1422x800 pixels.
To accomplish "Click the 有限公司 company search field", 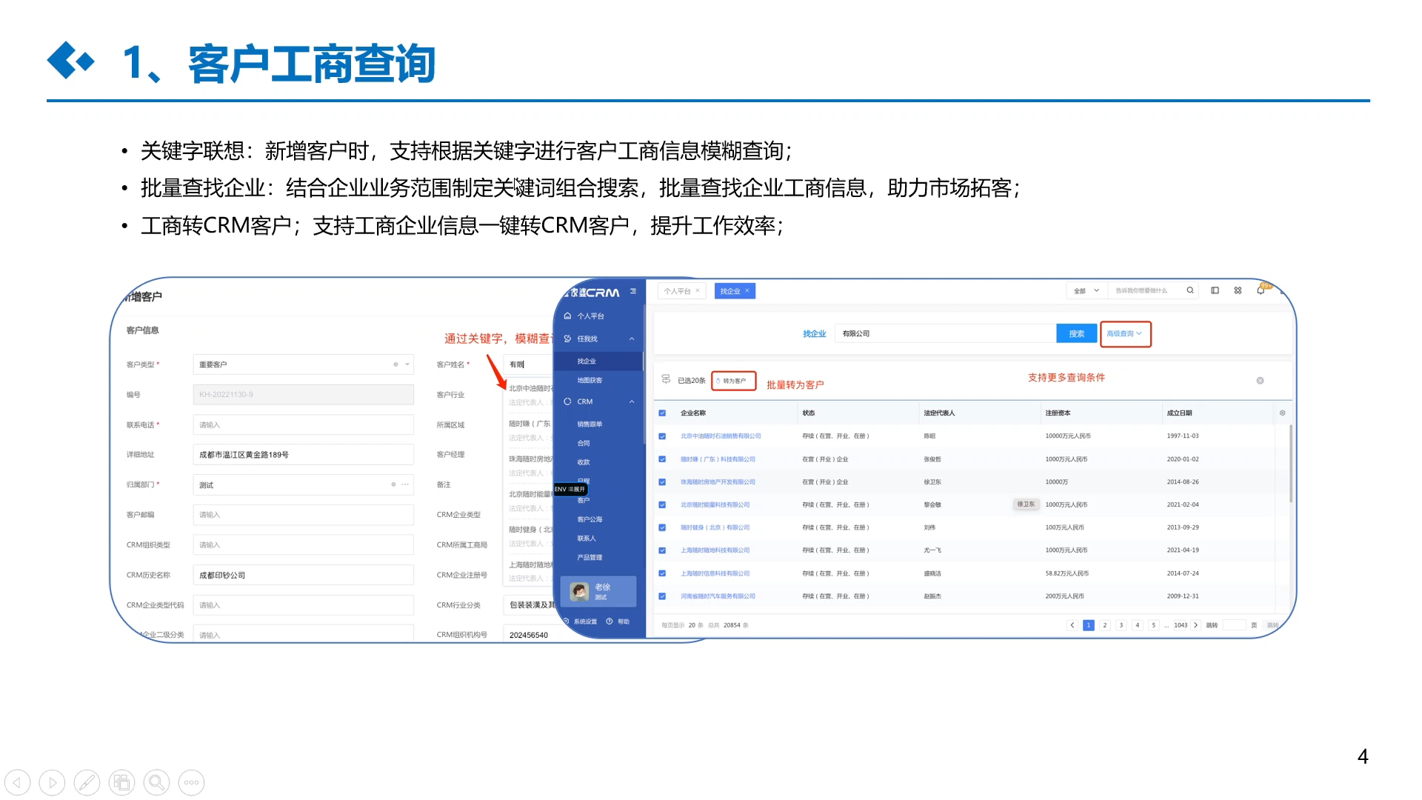I will [x=944, y=334].
